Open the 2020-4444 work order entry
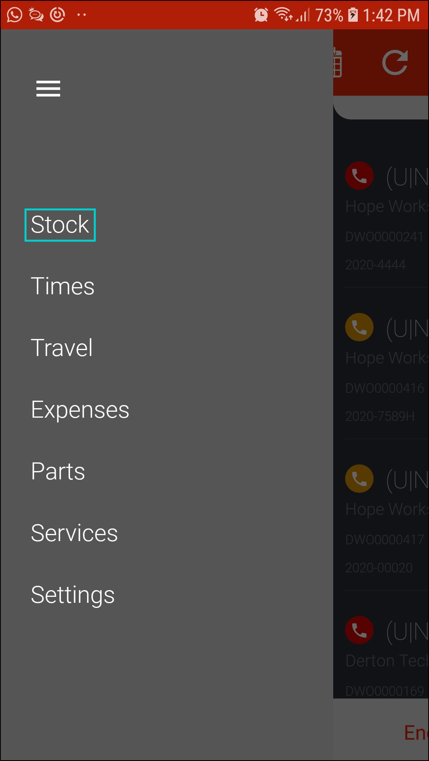 click(x=376, y=265)
